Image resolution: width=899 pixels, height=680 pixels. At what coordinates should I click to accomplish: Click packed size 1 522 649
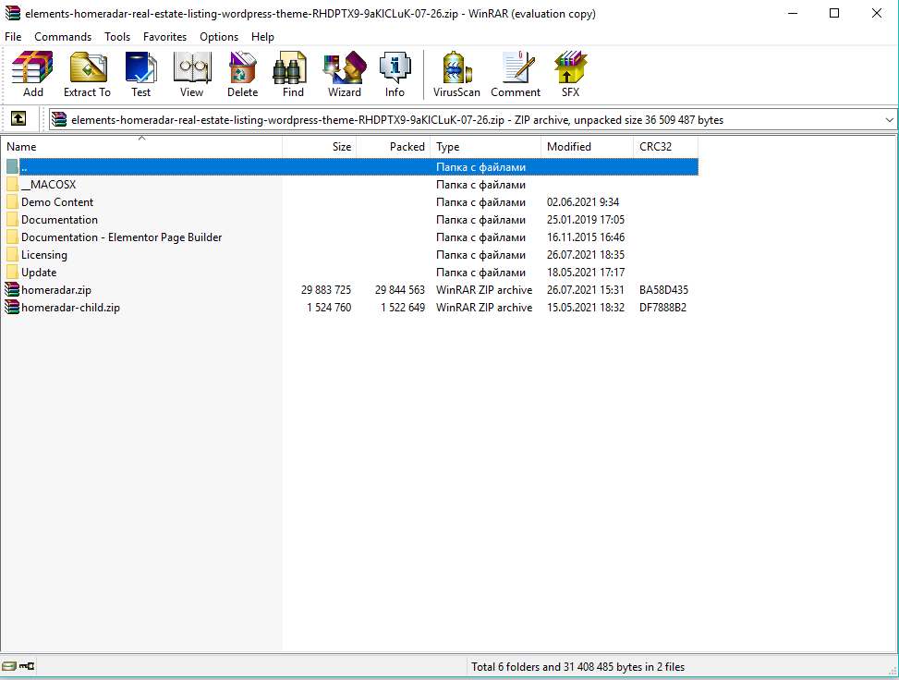point(403,308)
